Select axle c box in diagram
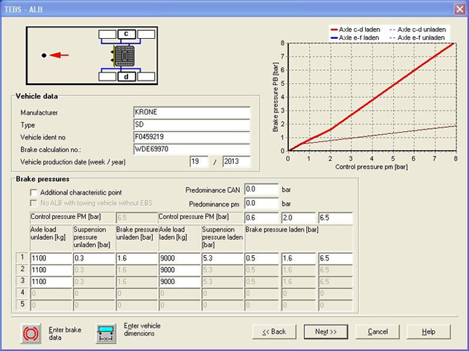469x351 pixels. pyautogui.click(x=126, y=34)
